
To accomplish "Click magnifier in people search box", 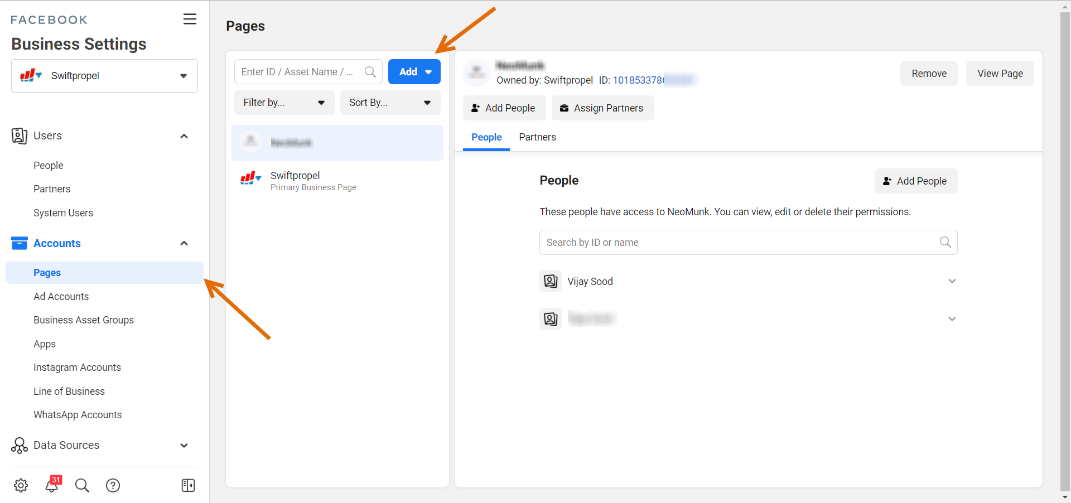I will pyautogui.click(x=945, y=242).
